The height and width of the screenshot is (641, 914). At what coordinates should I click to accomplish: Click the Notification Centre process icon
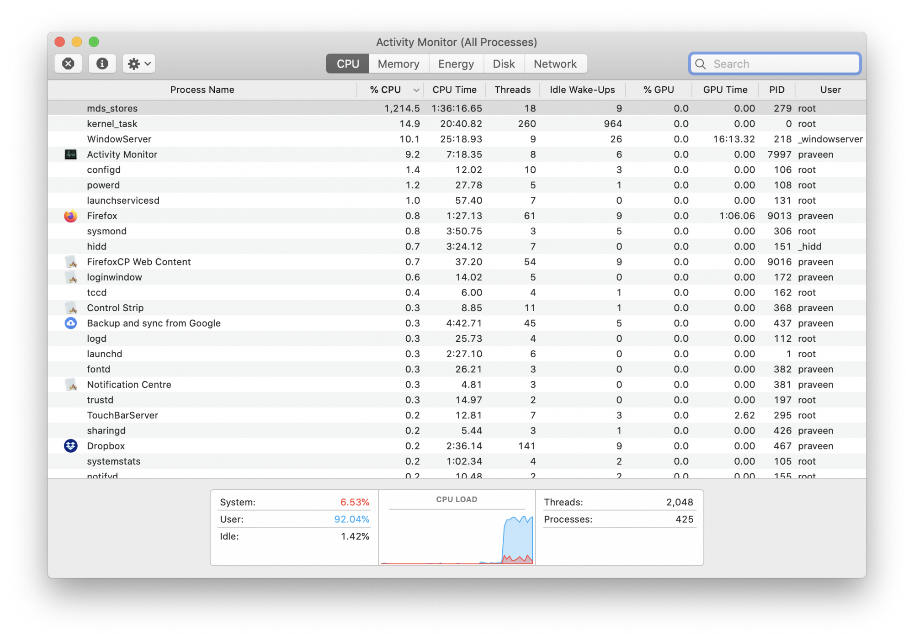(x=71, y=385)
